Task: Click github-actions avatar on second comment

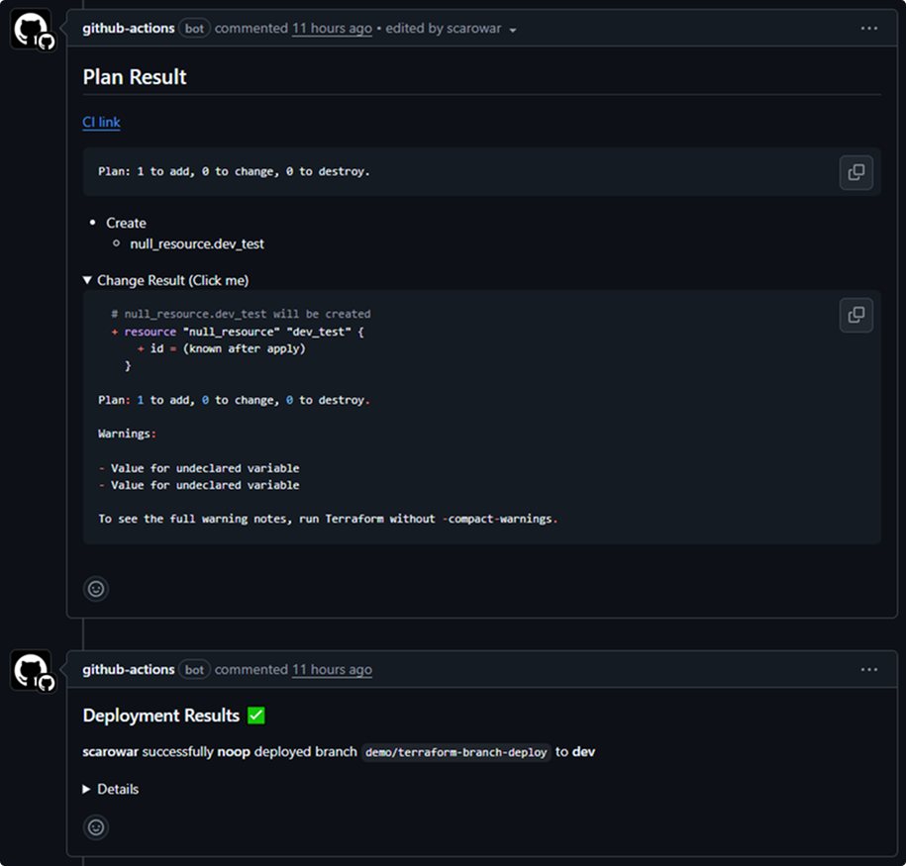Action: point(32,671)
